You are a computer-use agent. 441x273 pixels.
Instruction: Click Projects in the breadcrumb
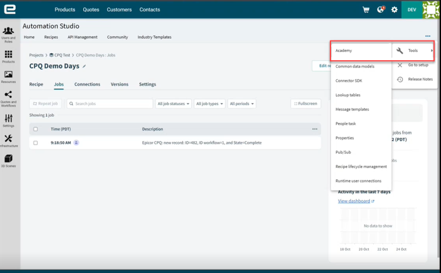coord(36,55)
